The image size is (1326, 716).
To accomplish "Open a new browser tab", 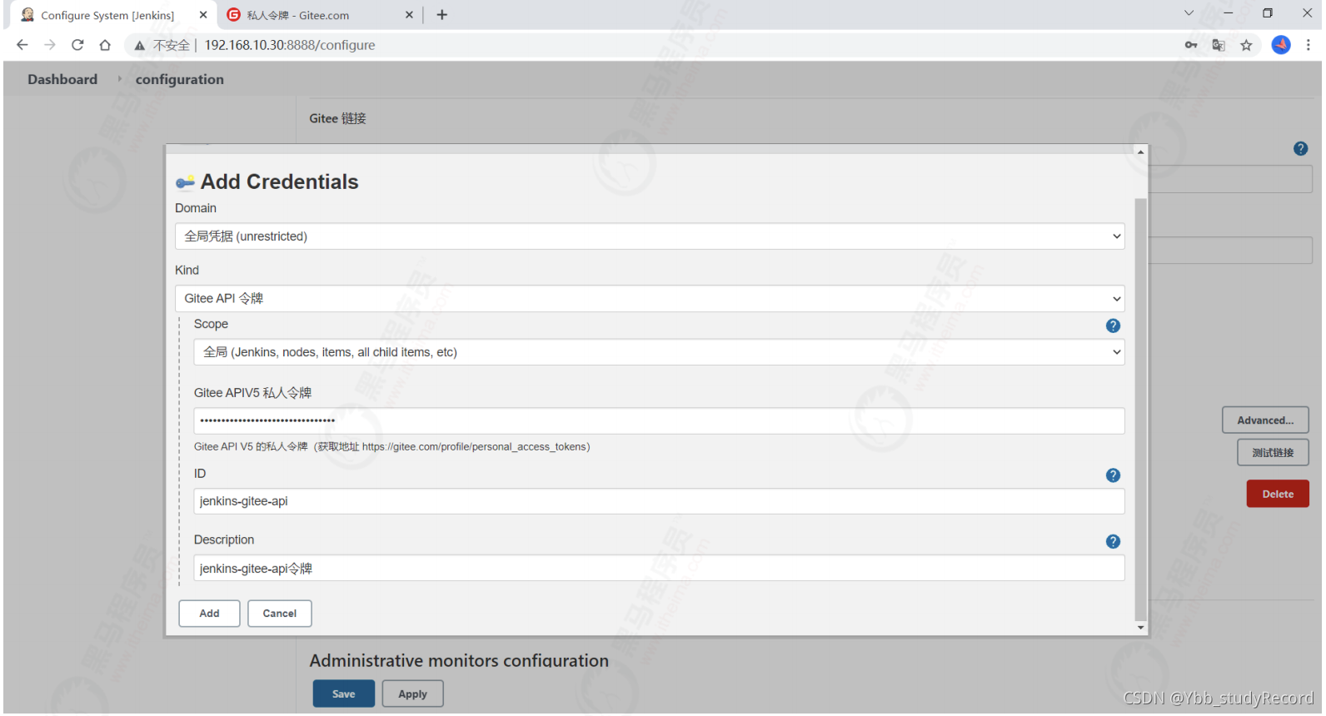I will pos(442,15).
